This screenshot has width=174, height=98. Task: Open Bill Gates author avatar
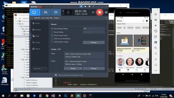(120, 62)
